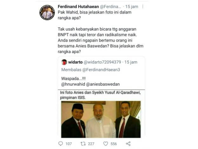
Task: View the 227 retweets count
Action: click(91, 144)
